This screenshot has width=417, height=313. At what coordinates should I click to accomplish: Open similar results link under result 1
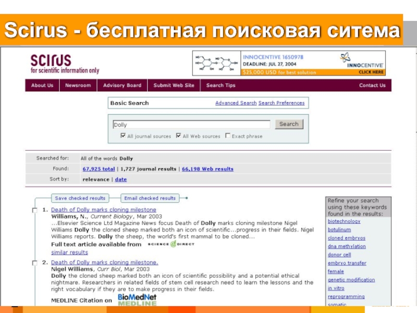pyautogui.click(x=69, y=252)
